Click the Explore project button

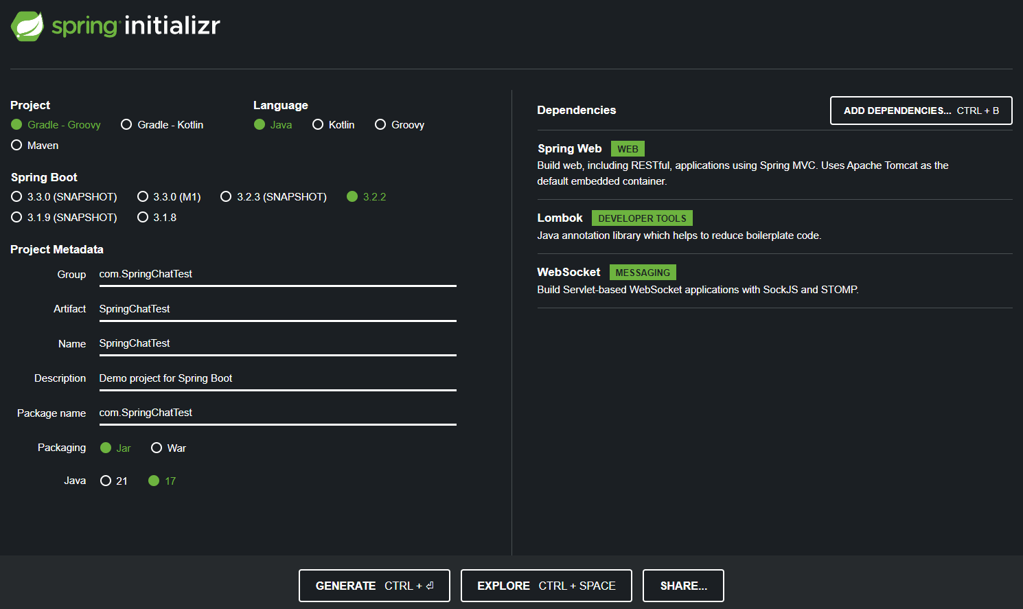[x=547, y=586]
